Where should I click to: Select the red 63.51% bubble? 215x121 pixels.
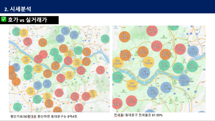(180, 49)
